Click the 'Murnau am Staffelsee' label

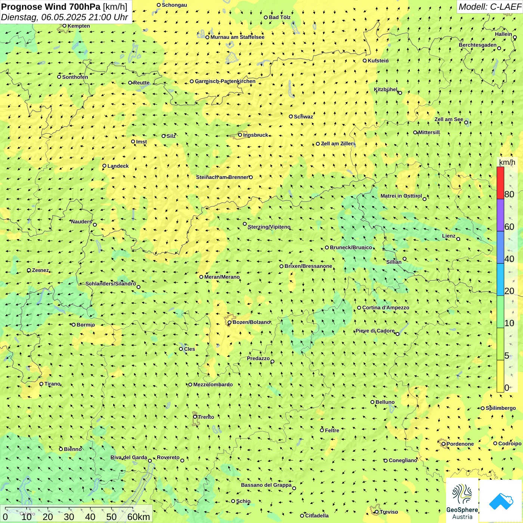[x=237, y=37]
